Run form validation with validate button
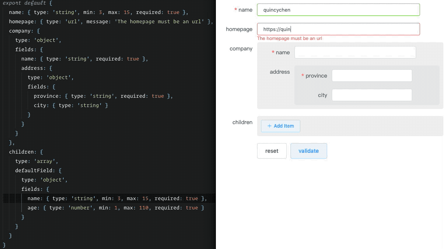This screenshot has width=445, height=249. pyautogui.click(x=308, y=151)
